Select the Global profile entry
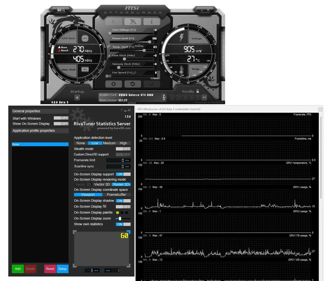 coord(40,144)
